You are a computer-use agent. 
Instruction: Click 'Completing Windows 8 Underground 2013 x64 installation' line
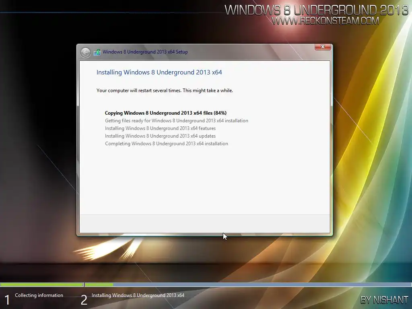coord(167,144)
